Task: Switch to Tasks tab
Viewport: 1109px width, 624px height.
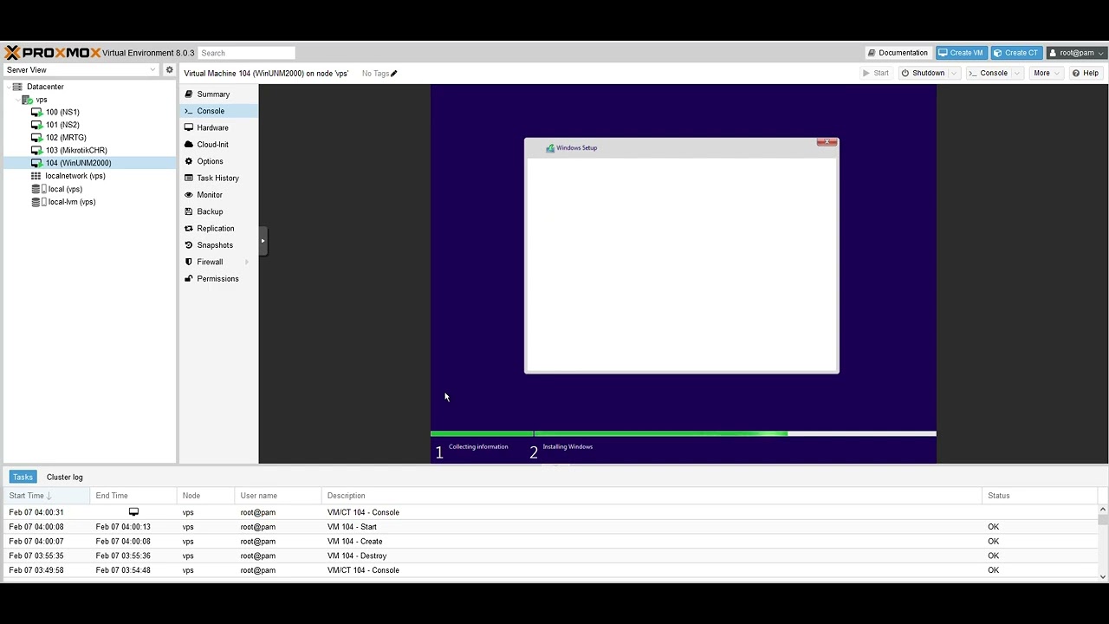Action: (23, 478)
